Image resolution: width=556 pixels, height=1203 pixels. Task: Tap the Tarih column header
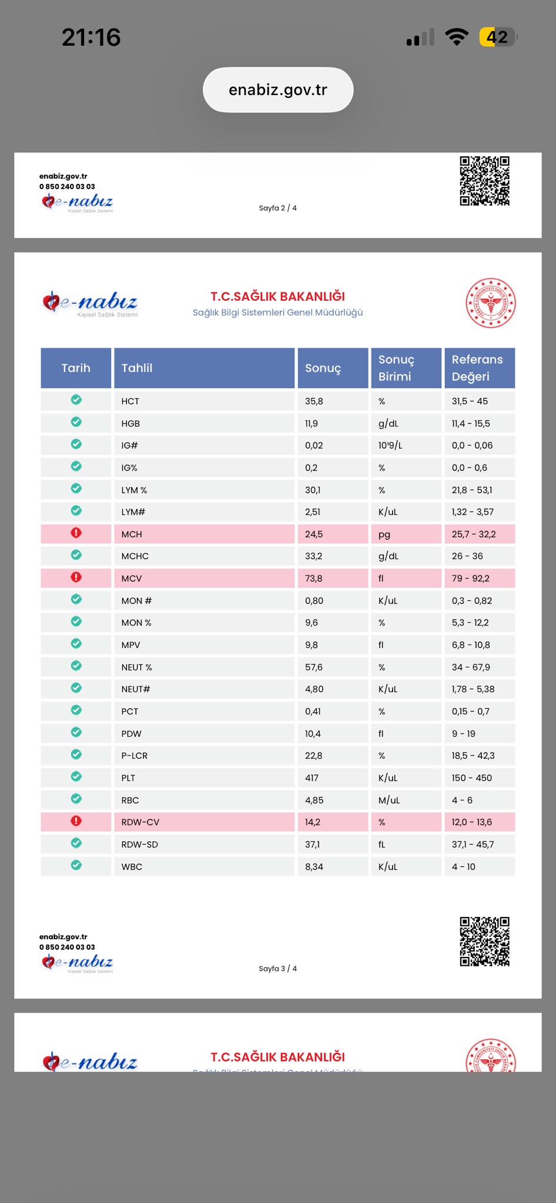click(76, 368)
